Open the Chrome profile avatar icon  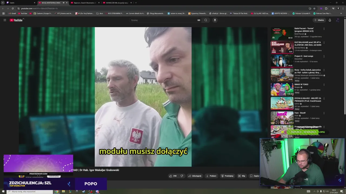[x=338, y=8]
